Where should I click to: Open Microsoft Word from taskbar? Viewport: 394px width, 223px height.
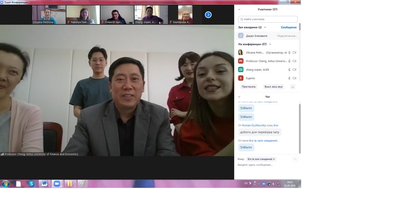pyautogui.click(x=44, y=184)
